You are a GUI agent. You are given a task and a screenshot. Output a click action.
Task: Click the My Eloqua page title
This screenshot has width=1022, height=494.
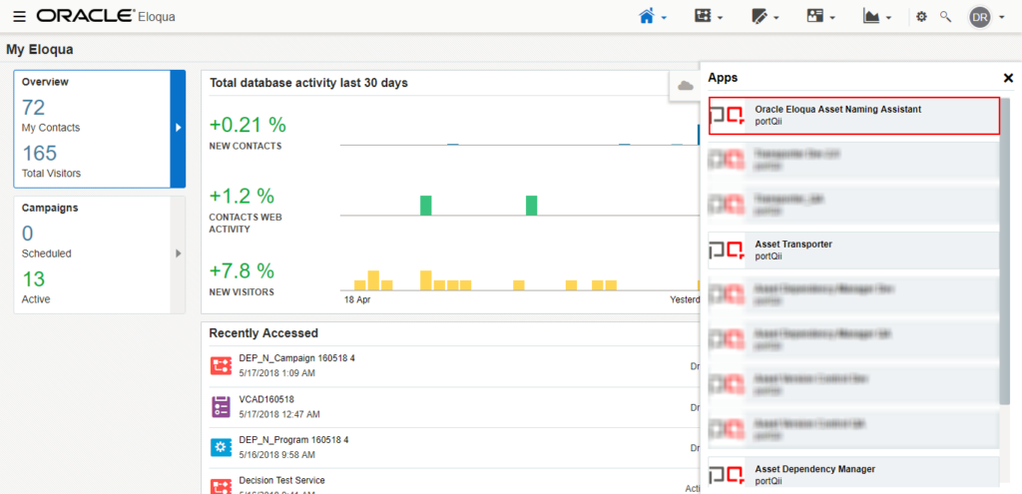point(40,49)
